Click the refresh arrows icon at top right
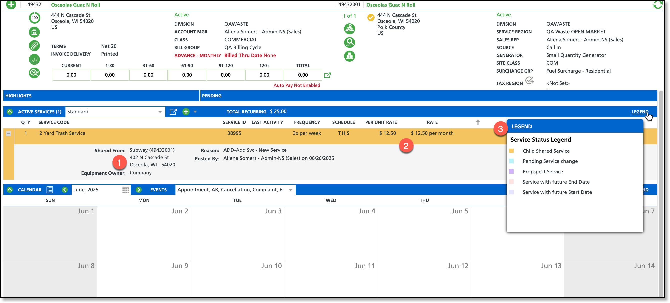This screenshot has height=303, width=670. 658,4
